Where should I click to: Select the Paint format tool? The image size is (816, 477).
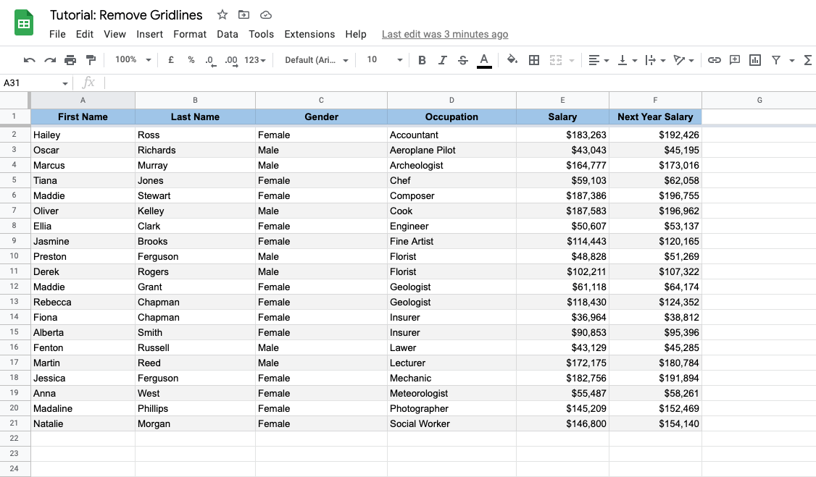(x=90, y=60)
